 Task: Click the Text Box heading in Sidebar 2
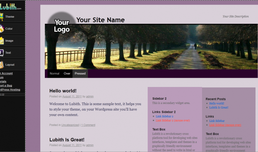tap(159, 129)
